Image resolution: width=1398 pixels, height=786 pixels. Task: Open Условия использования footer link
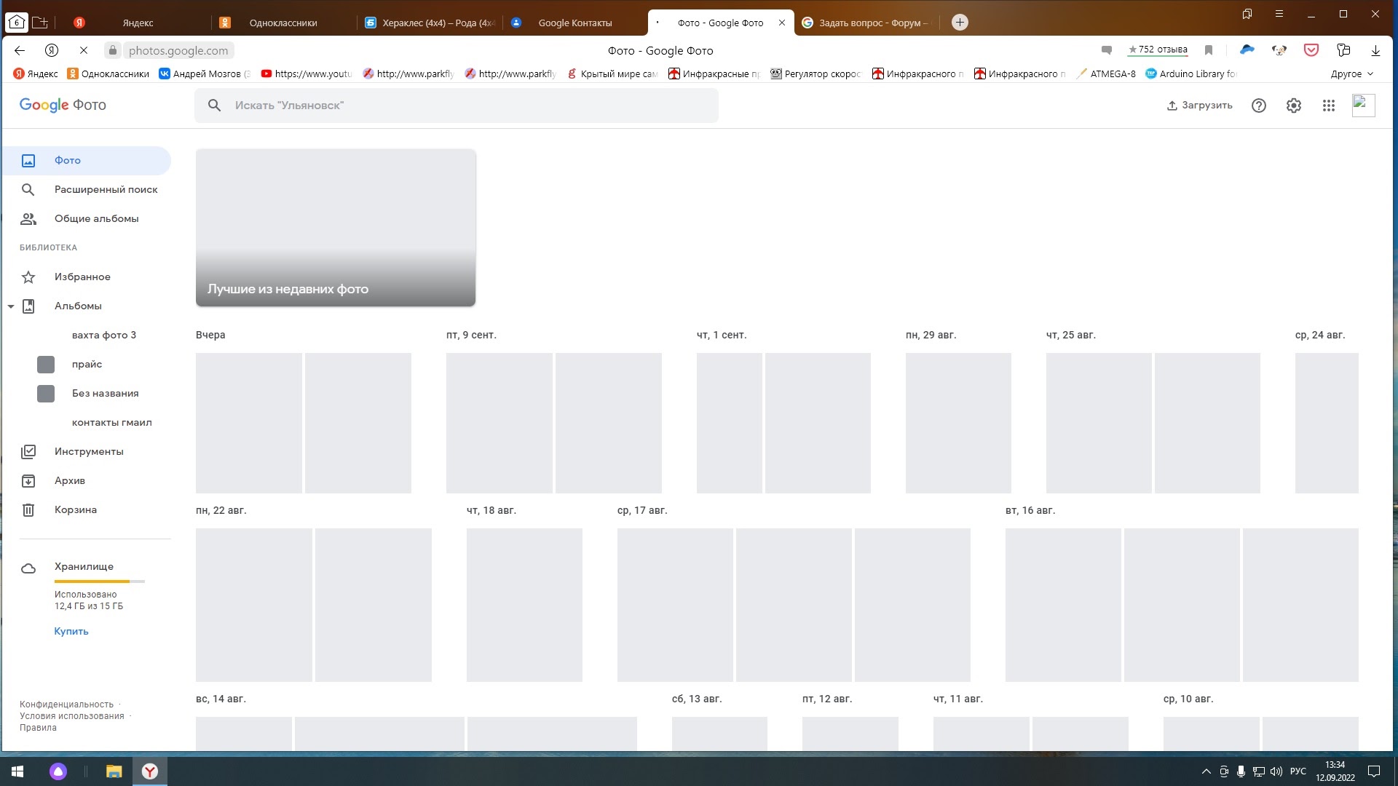pos(71,716)
